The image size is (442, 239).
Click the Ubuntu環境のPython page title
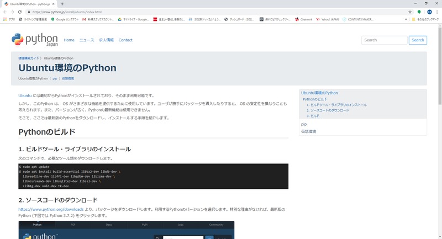click(x=67, y=68)
